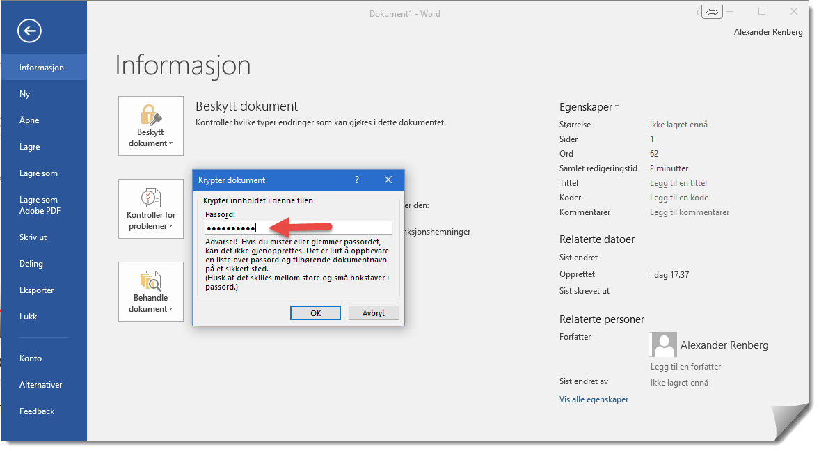The width and height of the screenshot is (819, 451).
Task: Click the ribbon display options icon
Action: [x=712, y=12]
